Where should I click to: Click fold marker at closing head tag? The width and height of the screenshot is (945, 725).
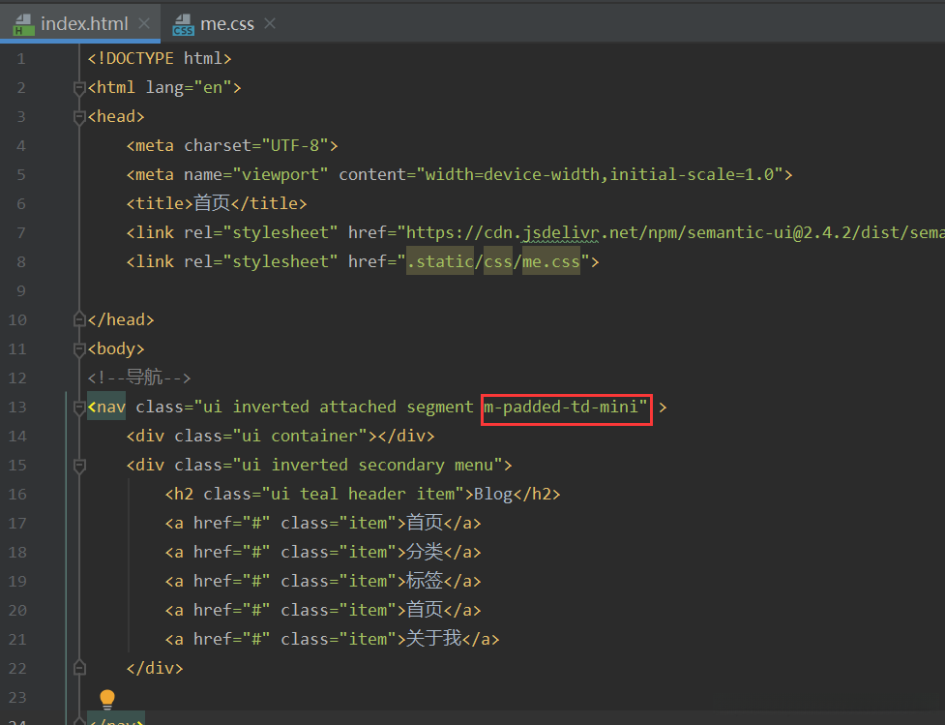point(79,319)
